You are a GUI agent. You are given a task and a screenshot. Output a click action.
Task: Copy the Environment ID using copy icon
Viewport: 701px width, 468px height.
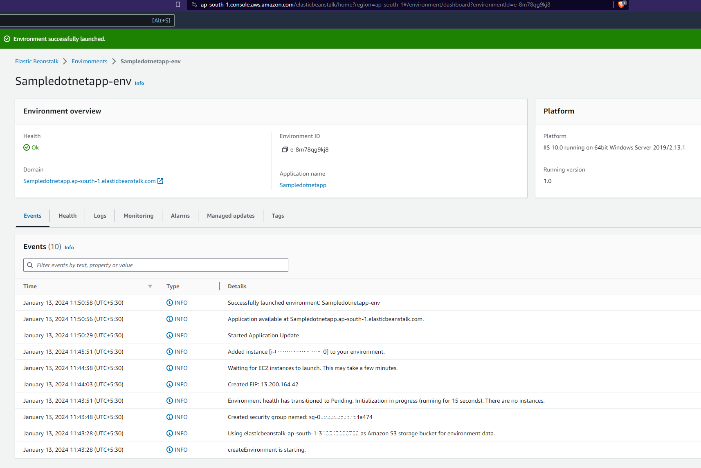tap(285, 149)
